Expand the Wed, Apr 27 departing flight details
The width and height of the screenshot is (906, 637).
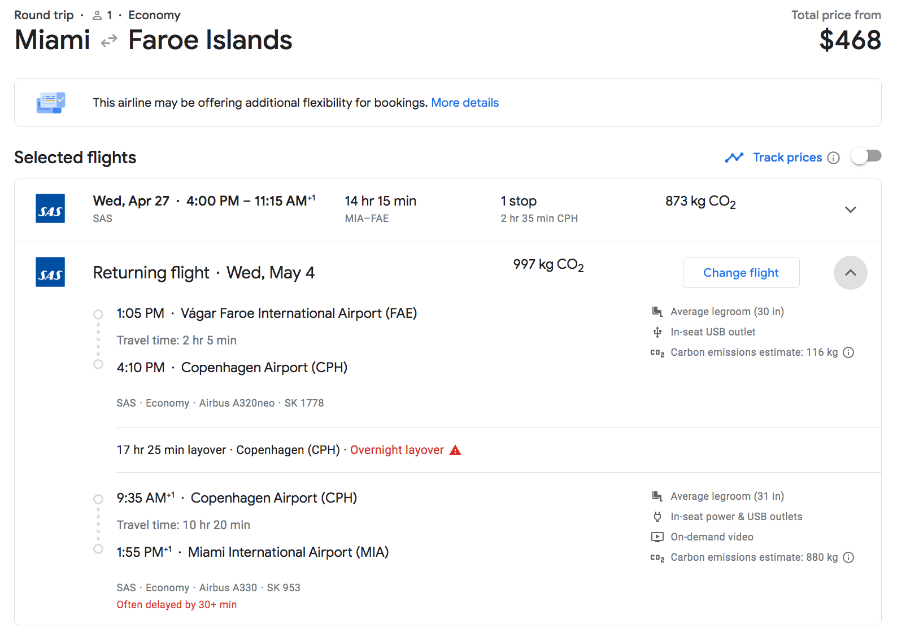pyautogui.click(x=850, y=210)
